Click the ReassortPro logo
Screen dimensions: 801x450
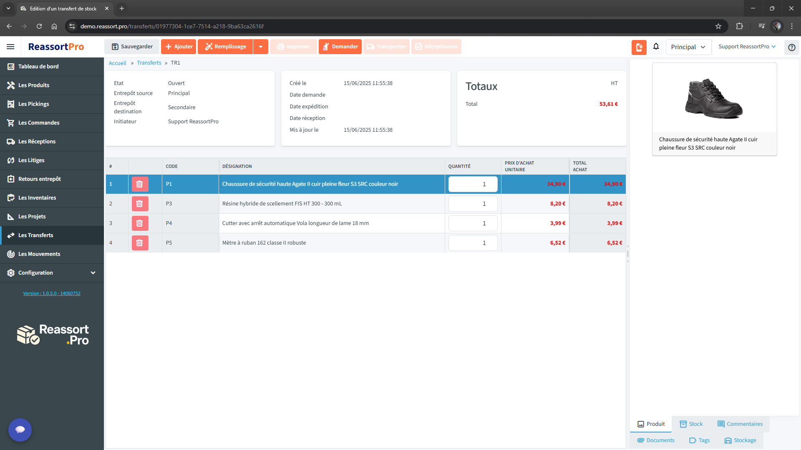point(56,47)
